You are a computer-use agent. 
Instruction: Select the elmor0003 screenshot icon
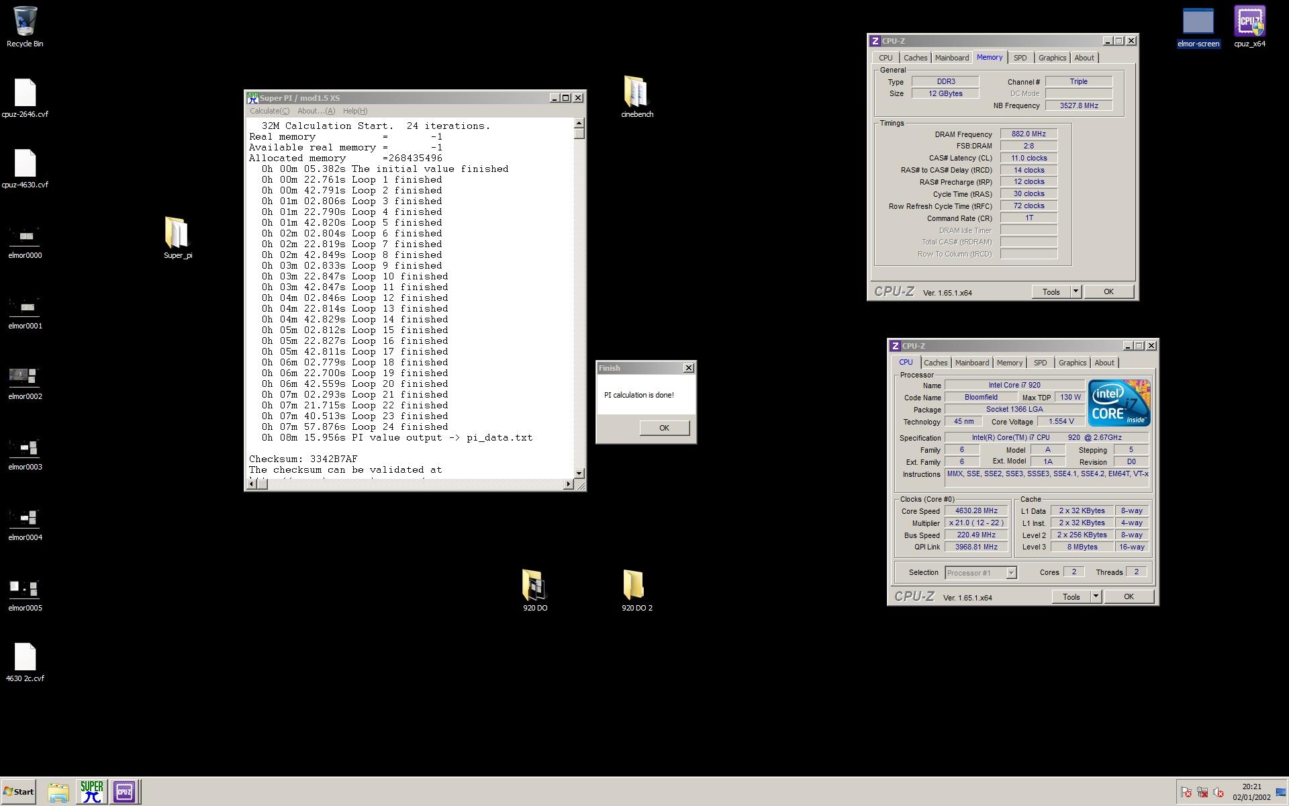pos(25,453)
